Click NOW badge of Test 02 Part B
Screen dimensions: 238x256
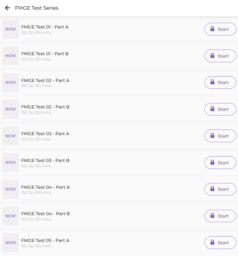coord(10,109)
